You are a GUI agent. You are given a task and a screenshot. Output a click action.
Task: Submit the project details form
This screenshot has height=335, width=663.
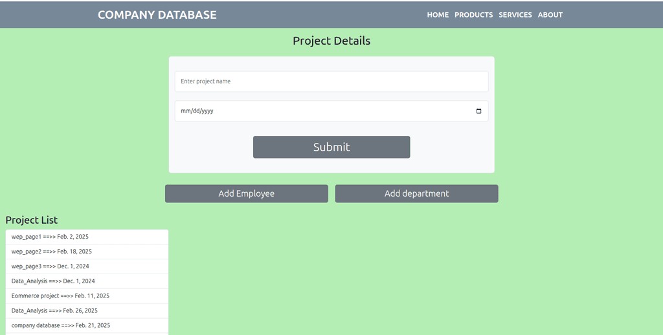point(331,147)
